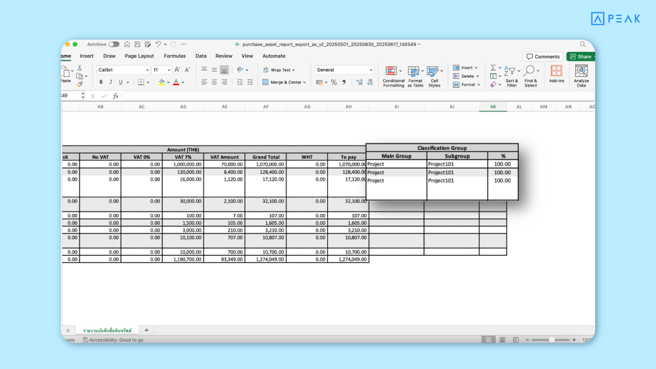Toggle bold formatting
The width and height of the screenshot is (656, 369).
click(x=101, y=82)
